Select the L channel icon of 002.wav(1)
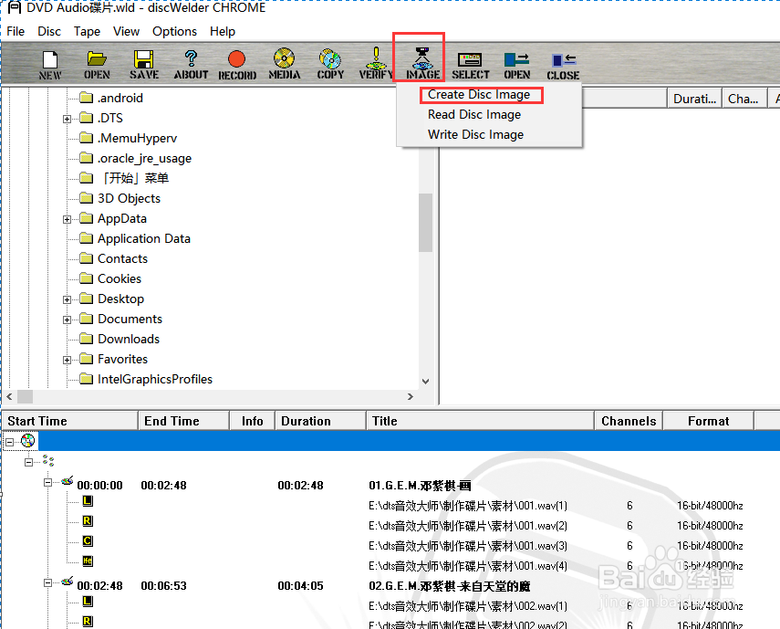The image size is (780, 629). [x=88, y=601]
